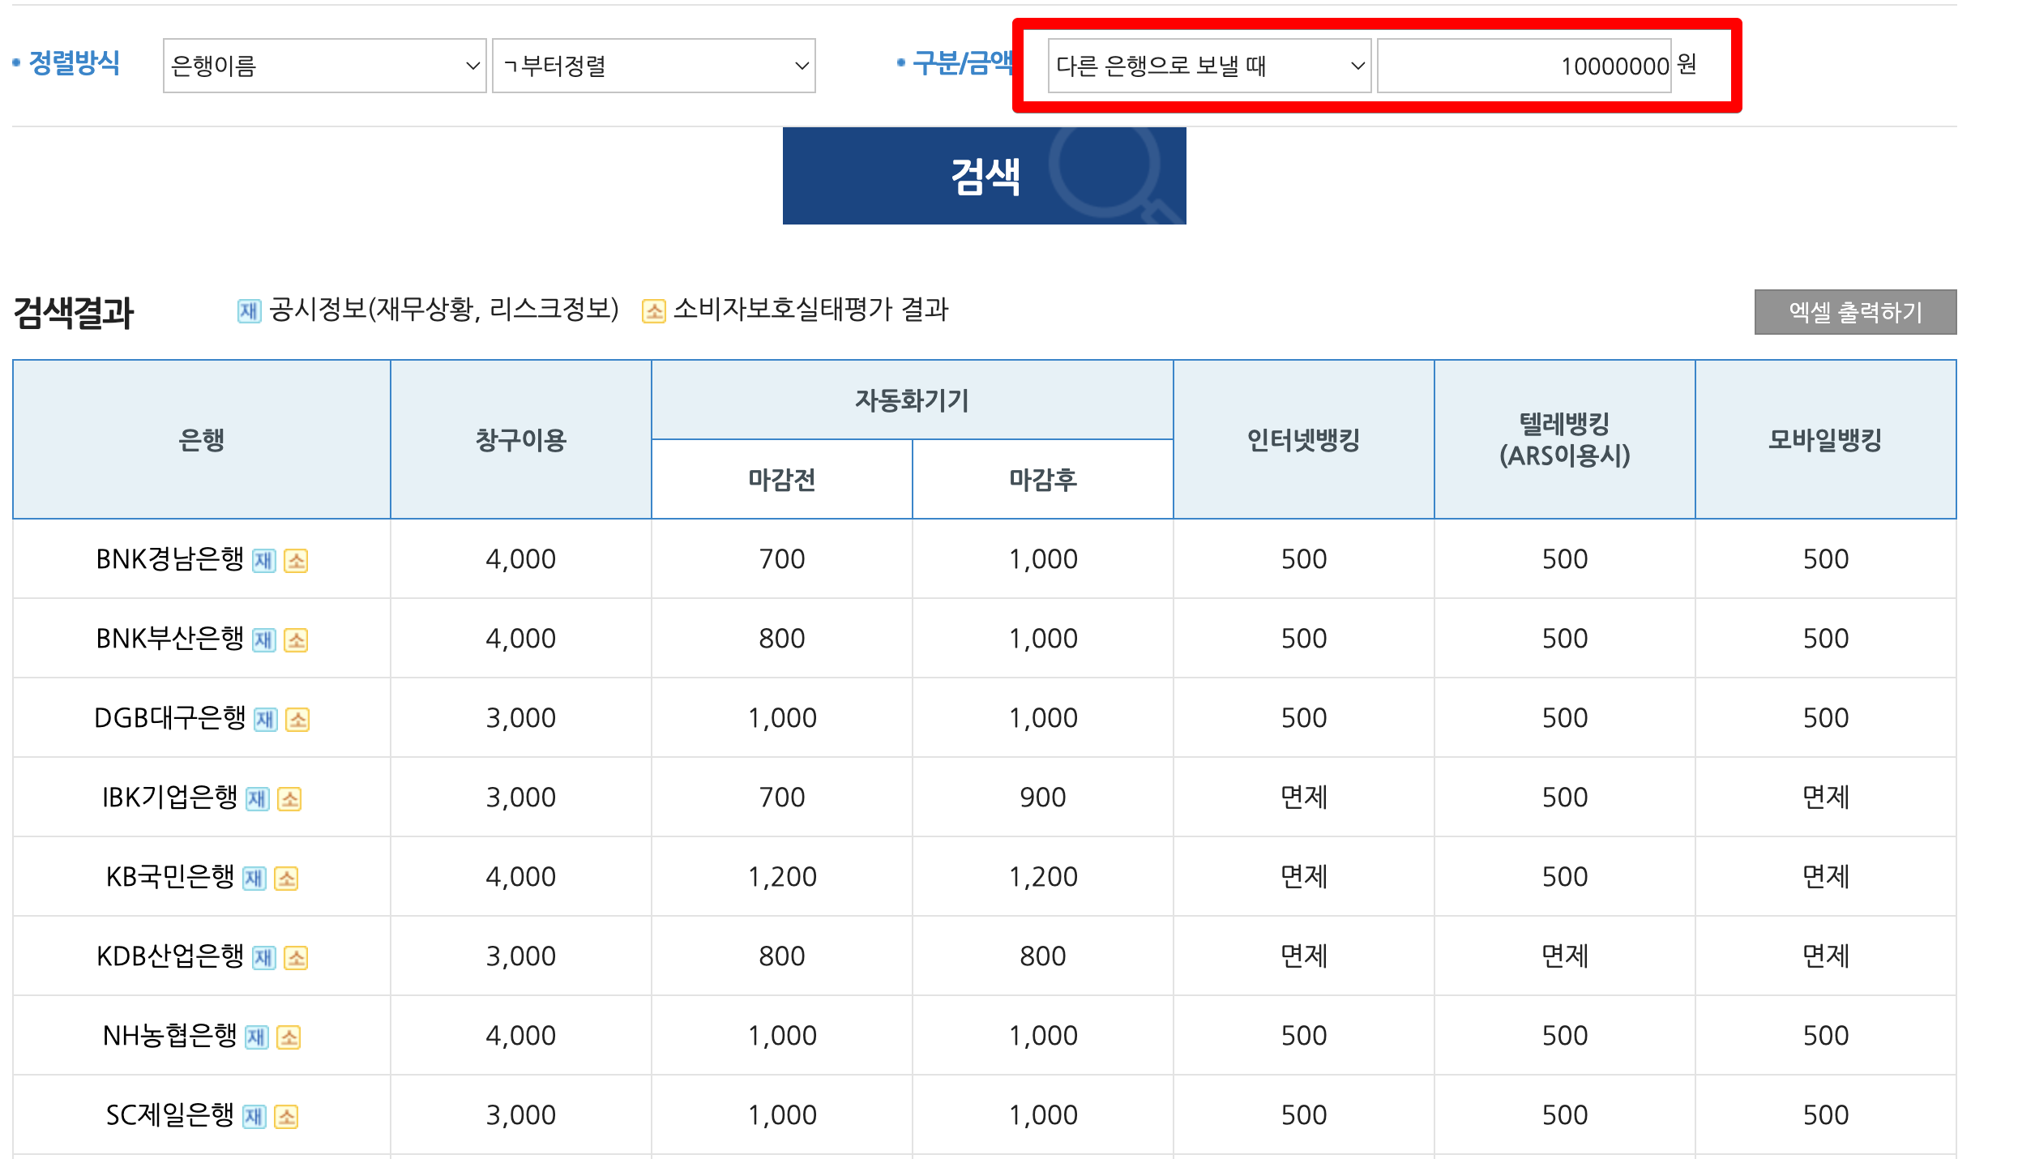Image resolution: width=2018 pixels, height=1159 pixels.
Task: Open KB국민은행 blue 재 disclosure icon
Action: coord(254,879)
